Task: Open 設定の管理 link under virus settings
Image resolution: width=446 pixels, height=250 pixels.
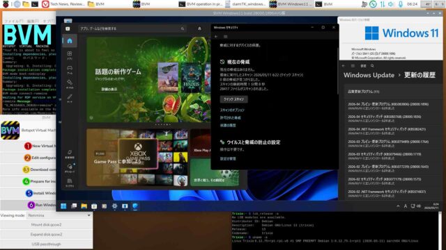Action: click(228, 159)
